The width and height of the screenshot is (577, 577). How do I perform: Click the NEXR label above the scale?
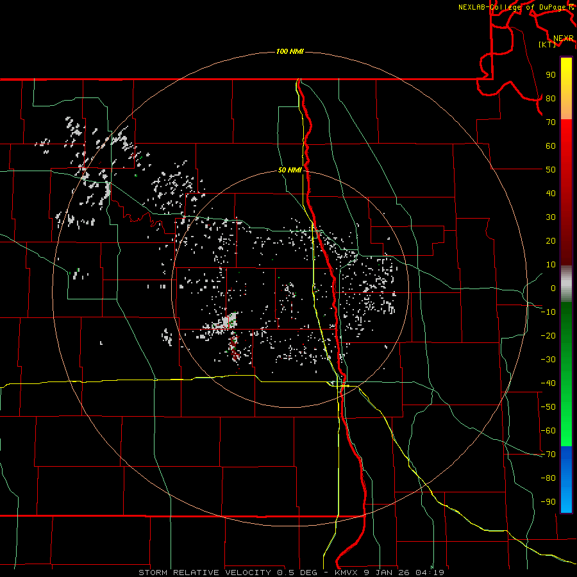coord(563,38)
